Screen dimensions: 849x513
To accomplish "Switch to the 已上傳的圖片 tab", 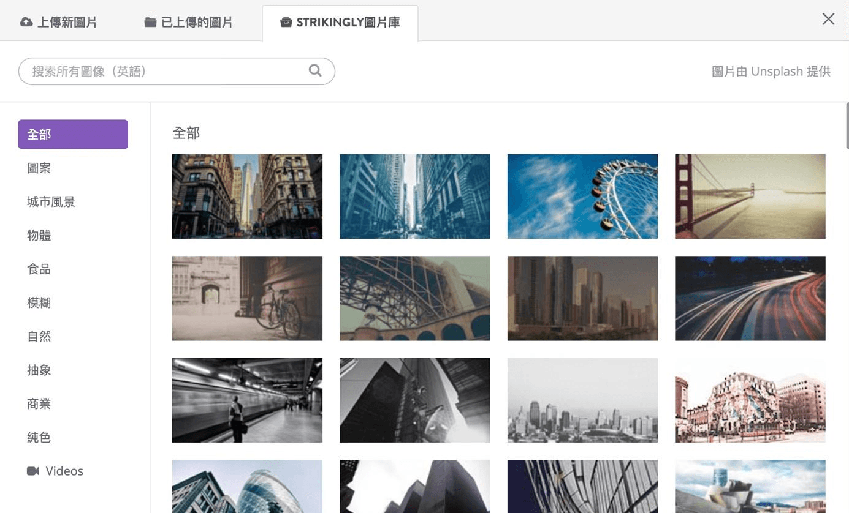I will (189, 21).
